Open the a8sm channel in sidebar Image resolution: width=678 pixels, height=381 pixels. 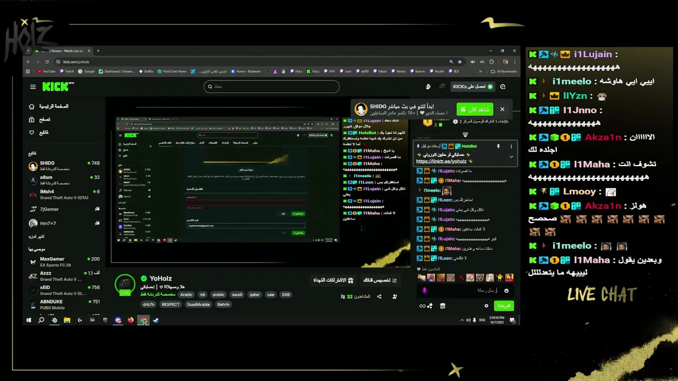coord(64,180)
